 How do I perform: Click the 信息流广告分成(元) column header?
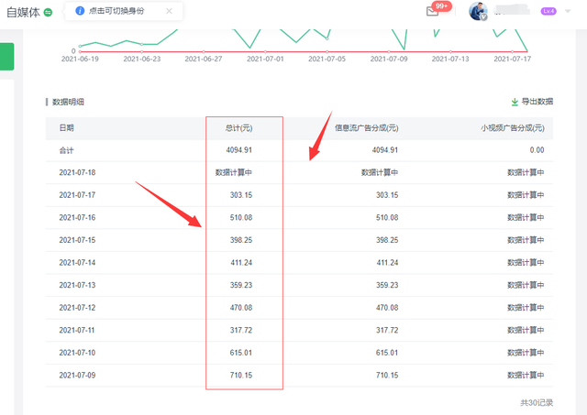click(x=366, y=127)
